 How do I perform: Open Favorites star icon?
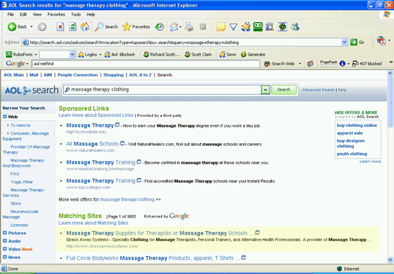click(126, 27)
